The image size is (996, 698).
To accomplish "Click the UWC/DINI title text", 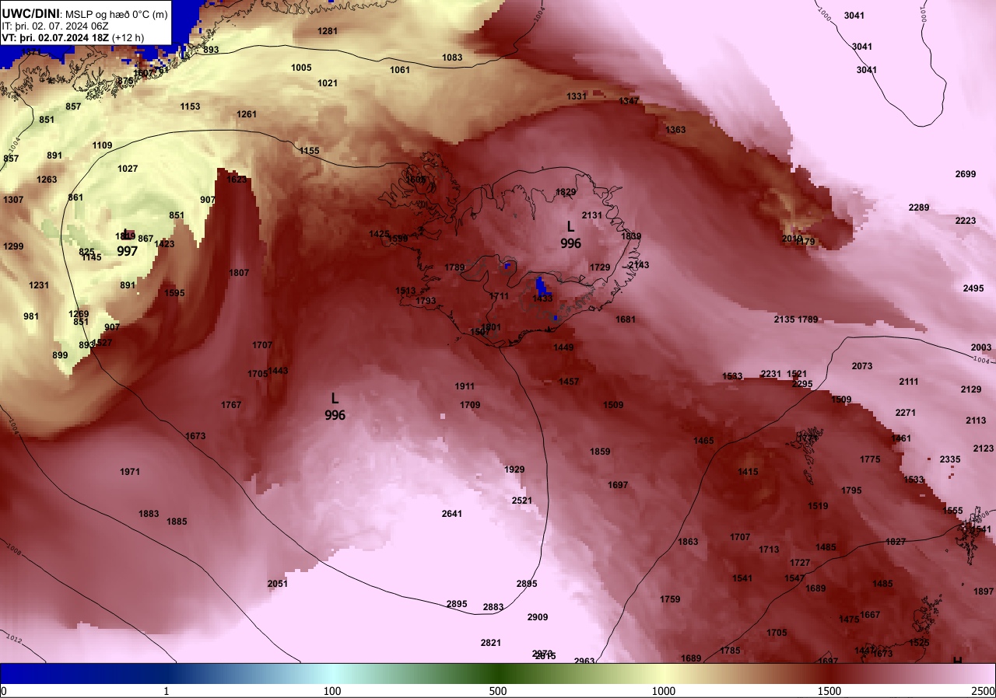I will [31, 13].
